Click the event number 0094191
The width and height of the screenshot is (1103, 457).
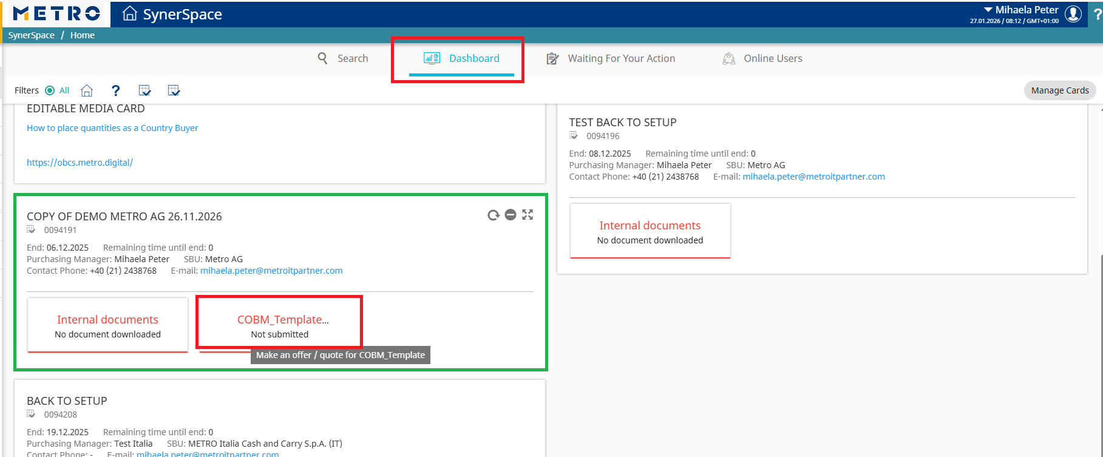[x=61, y=230]
